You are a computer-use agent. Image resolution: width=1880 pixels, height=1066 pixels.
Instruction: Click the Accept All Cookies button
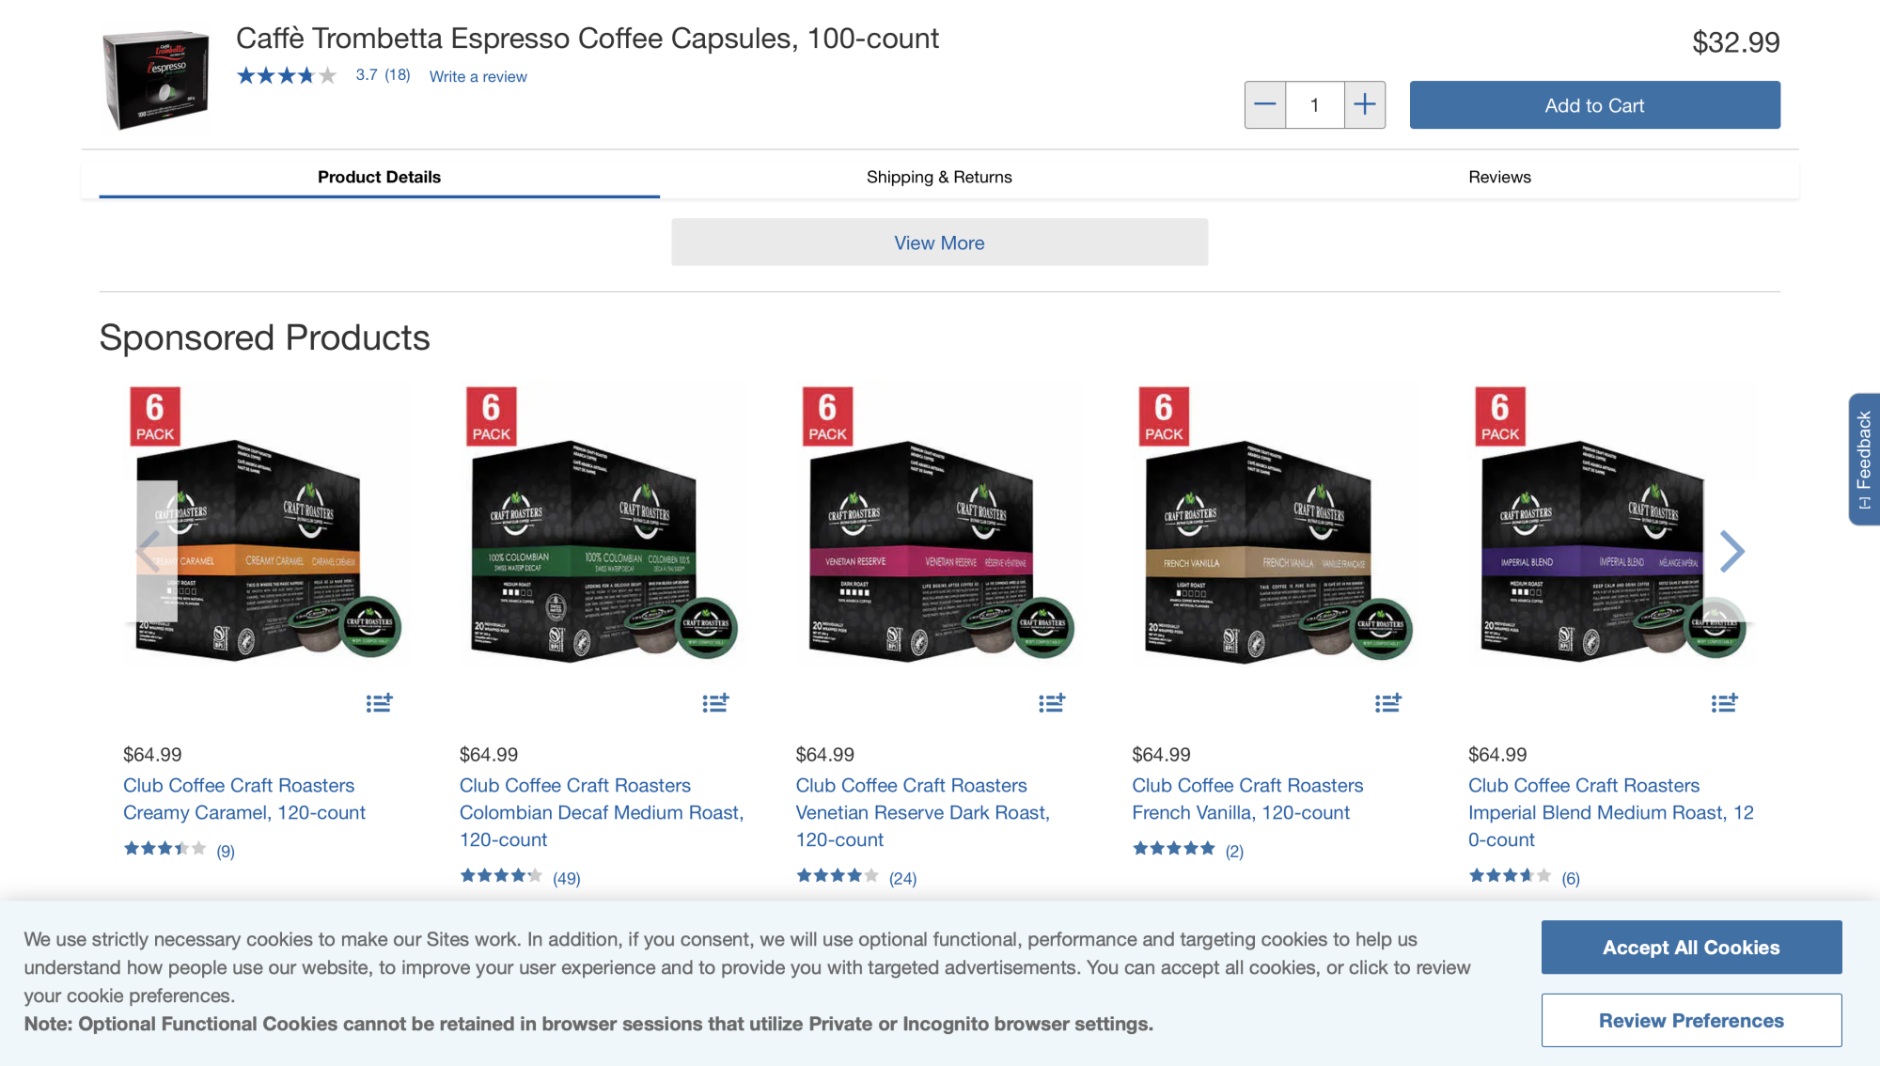[1691, 948]
